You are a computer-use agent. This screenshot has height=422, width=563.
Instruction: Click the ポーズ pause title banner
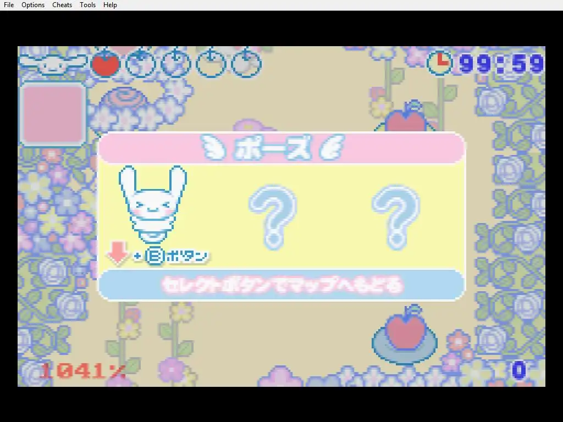click(x=281, y=147)
